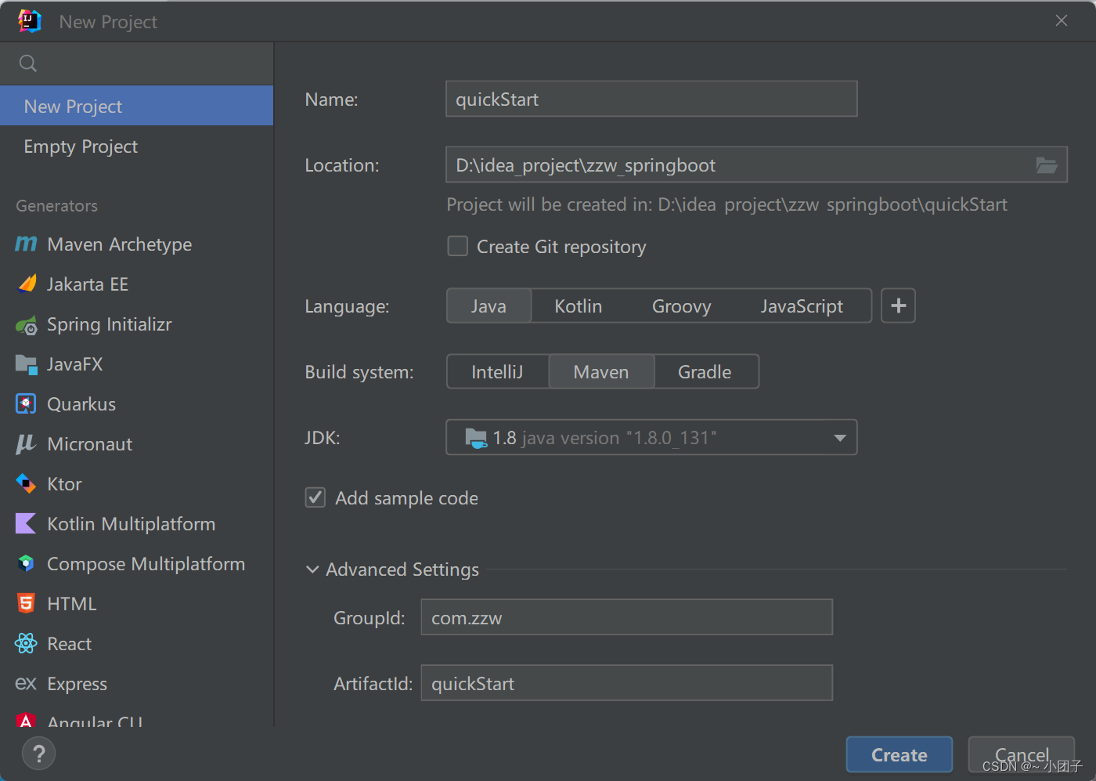This screenshot has width=1096, height=781.
Task: Click the Quarkus generator icon
Action: pos(26,404)
